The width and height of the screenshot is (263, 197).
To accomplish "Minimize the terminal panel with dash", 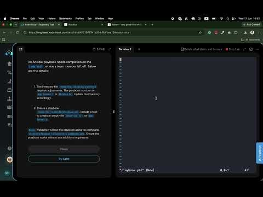I will pos(258,49).
